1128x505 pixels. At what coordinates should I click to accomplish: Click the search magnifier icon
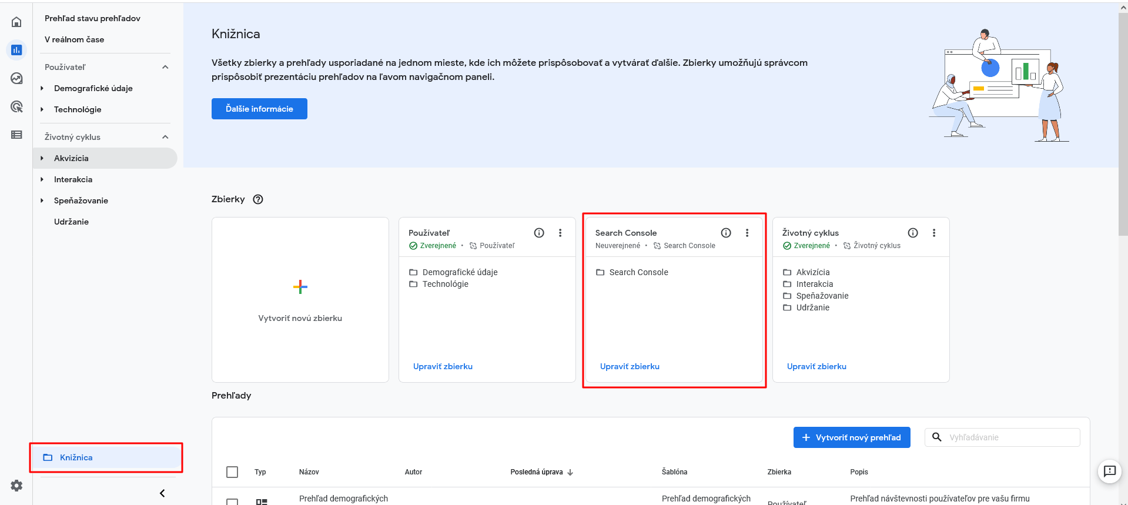(x=937, y=437)
